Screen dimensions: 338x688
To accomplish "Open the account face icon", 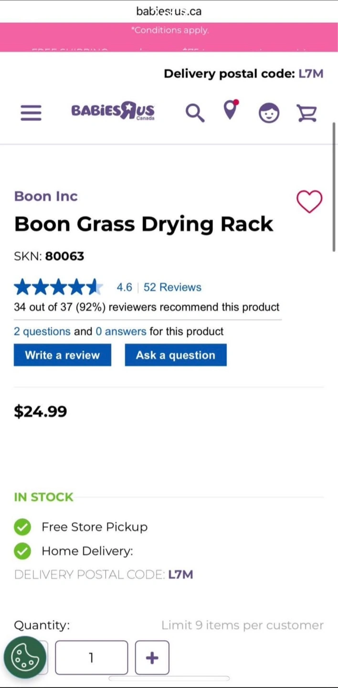I will click(269, 113).
